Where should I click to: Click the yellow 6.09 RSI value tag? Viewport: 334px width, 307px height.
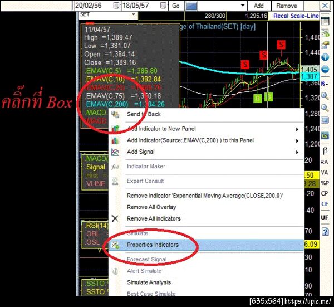tap(312, 244)
